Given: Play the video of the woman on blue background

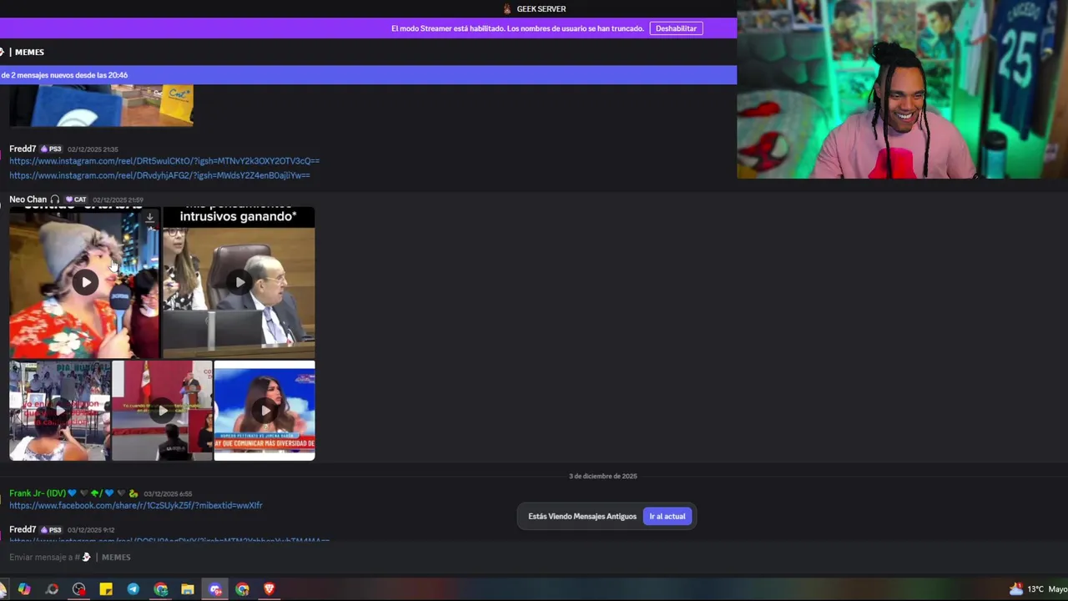Looking at the screenshot, I should tap(264, 411).
